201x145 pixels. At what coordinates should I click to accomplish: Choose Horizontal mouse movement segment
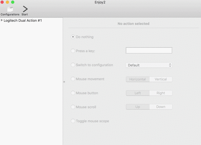[138, 79]
